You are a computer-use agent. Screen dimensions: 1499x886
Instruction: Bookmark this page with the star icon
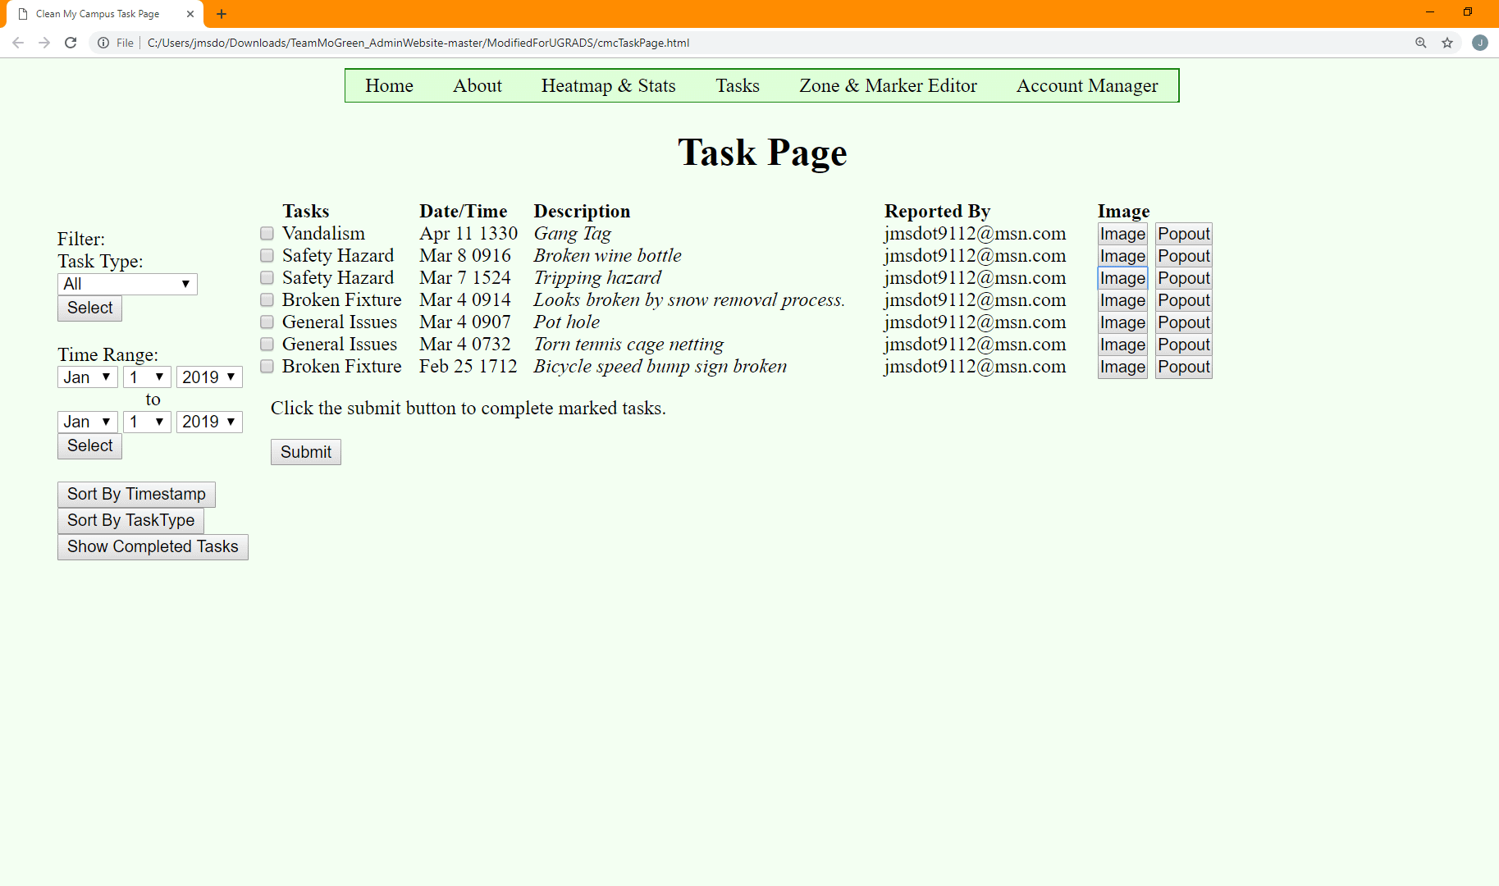click(1447, 43)
